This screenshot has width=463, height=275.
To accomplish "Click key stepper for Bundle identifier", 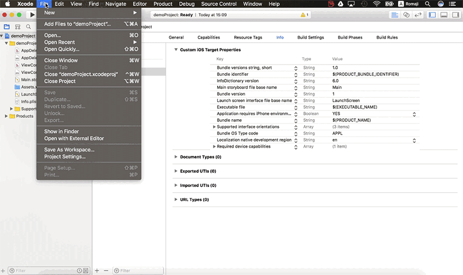I will (296, 75).
